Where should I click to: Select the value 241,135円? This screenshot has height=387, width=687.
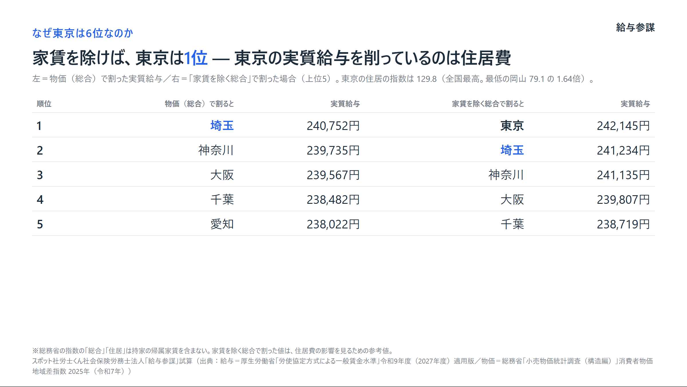pyautogui.click(x=623, y=175)
